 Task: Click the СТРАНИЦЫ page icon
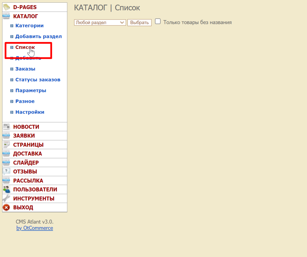point(6,145)
